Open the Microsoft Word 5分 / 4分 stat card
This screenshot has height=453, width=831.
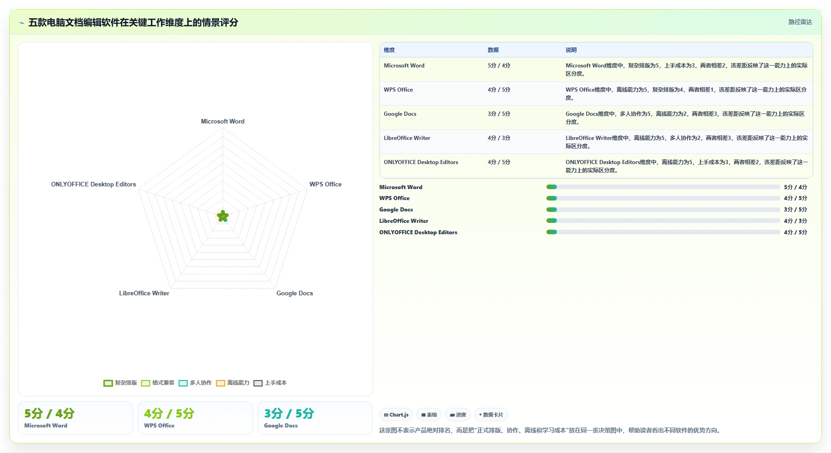click(x=75, y=418)
